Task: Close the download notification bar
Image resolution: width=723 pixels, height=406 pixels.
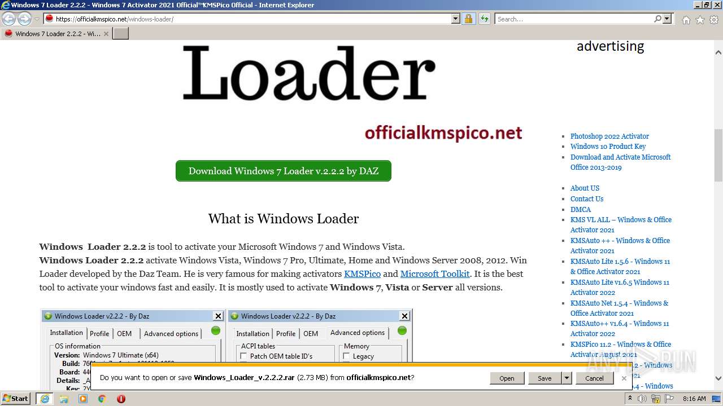Action: [624, 378]
